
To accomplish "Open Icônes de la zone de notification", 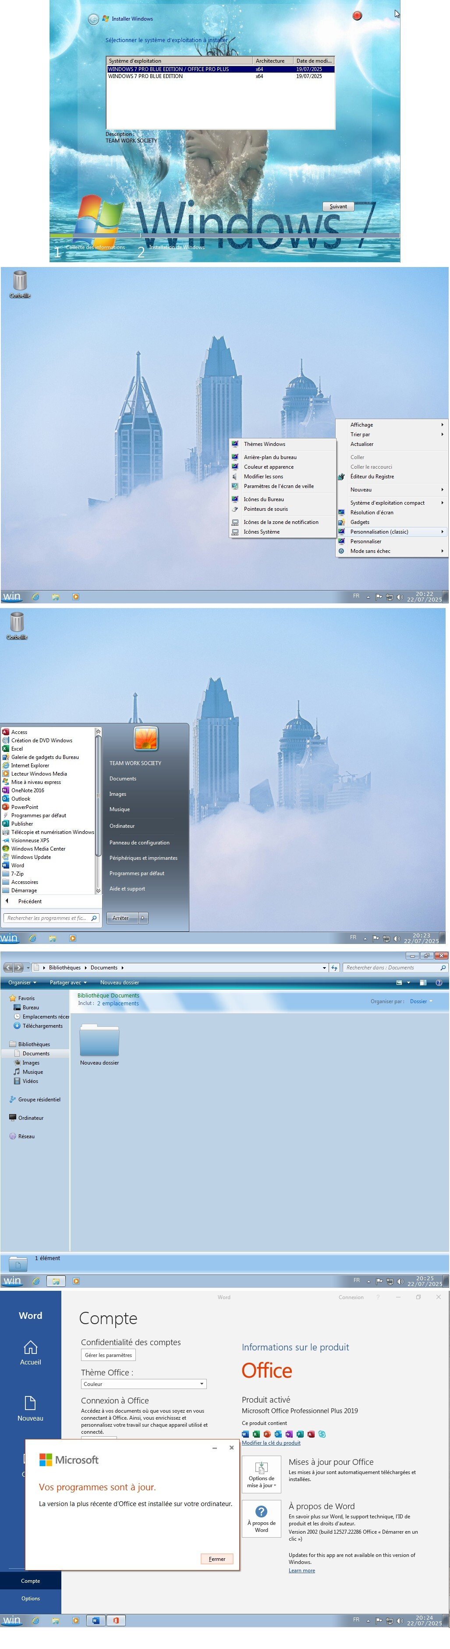I will pyautogui.click(x=282, y=522).
